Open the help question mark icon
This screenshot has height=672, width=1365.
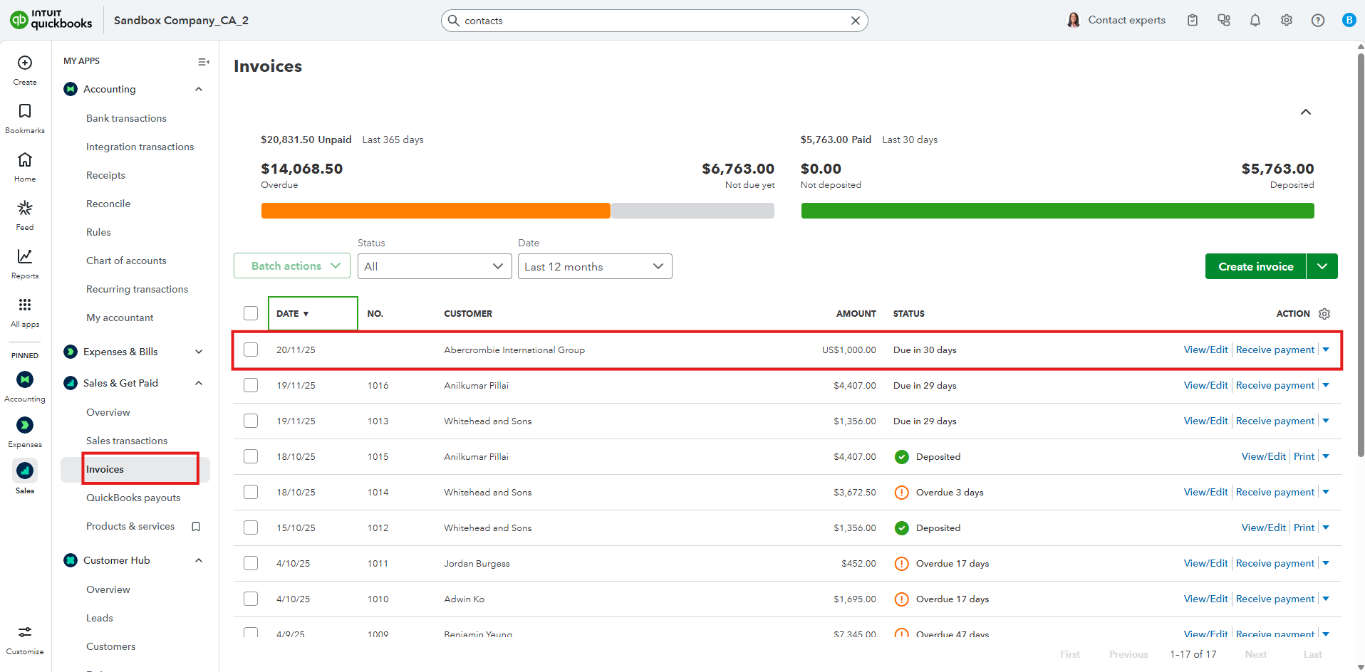(x=1318, y=21)
